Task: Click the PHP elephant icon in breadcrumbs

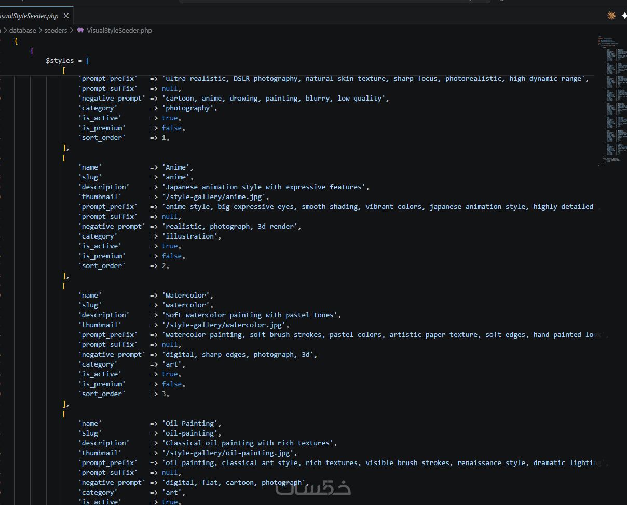Action: pos(80,31)
